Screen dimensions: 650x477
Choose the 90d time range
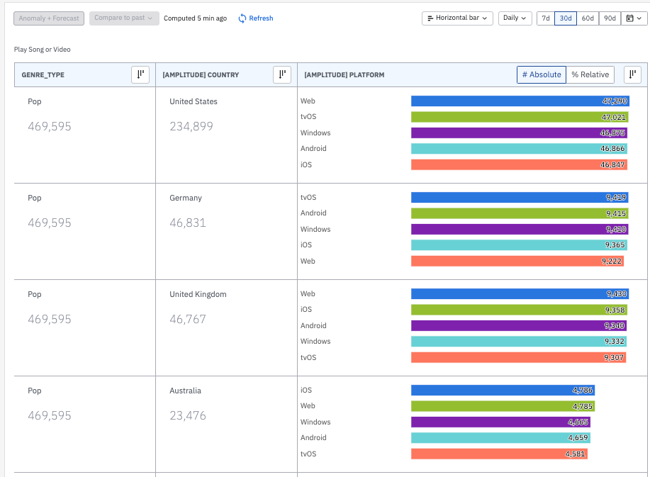[610, 18]
